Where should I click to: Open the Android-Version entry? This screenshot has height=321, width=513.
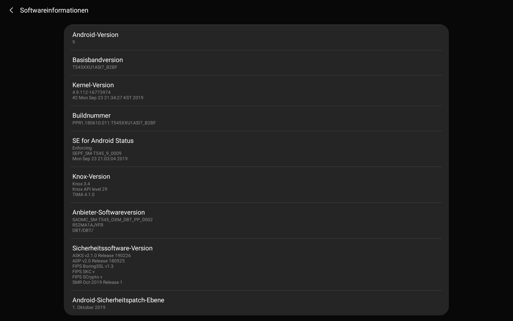pos(256,38)
